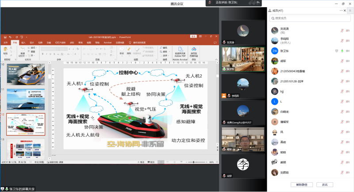The height and width of the screenshot is (192, 354).
Task: Click the 改名 rename button
Action: click(325, 184)
